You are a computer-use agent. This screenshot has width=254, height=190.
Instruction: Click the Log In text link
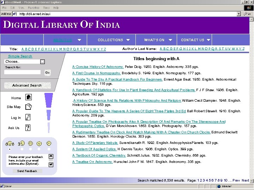pos(16,118)
